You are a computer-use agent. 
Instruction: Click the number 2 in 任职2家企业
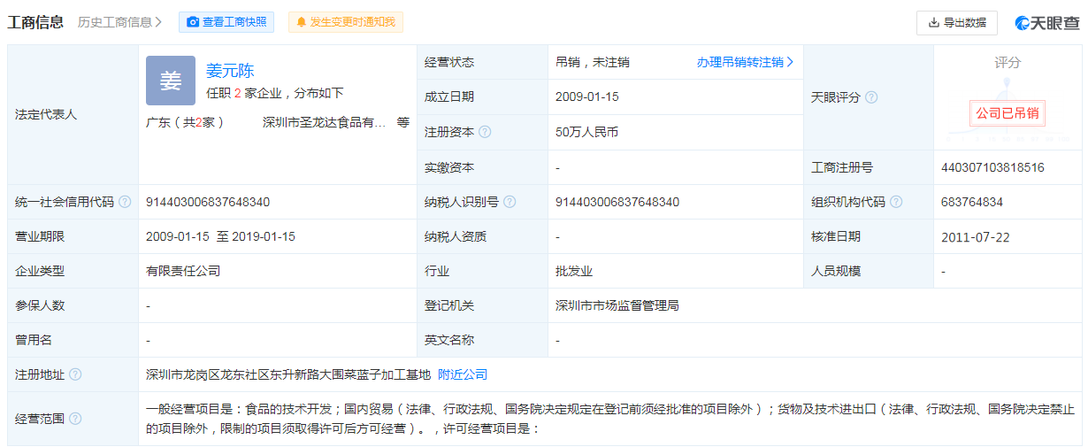coord(237,93)
